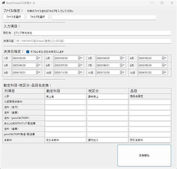Click the 2月 date text 2023/03/20
The width and height of the screenshot is (177, 169).
pyautogui.click(x=61, y=58)
